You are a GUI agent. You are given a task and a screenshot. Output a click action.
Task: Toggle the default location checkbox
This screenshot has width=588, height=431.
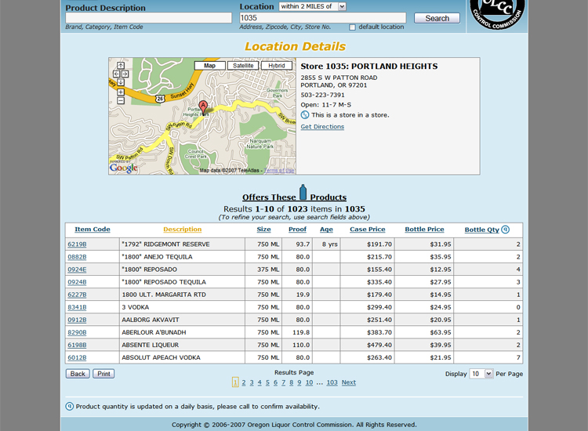click(352, 27)
